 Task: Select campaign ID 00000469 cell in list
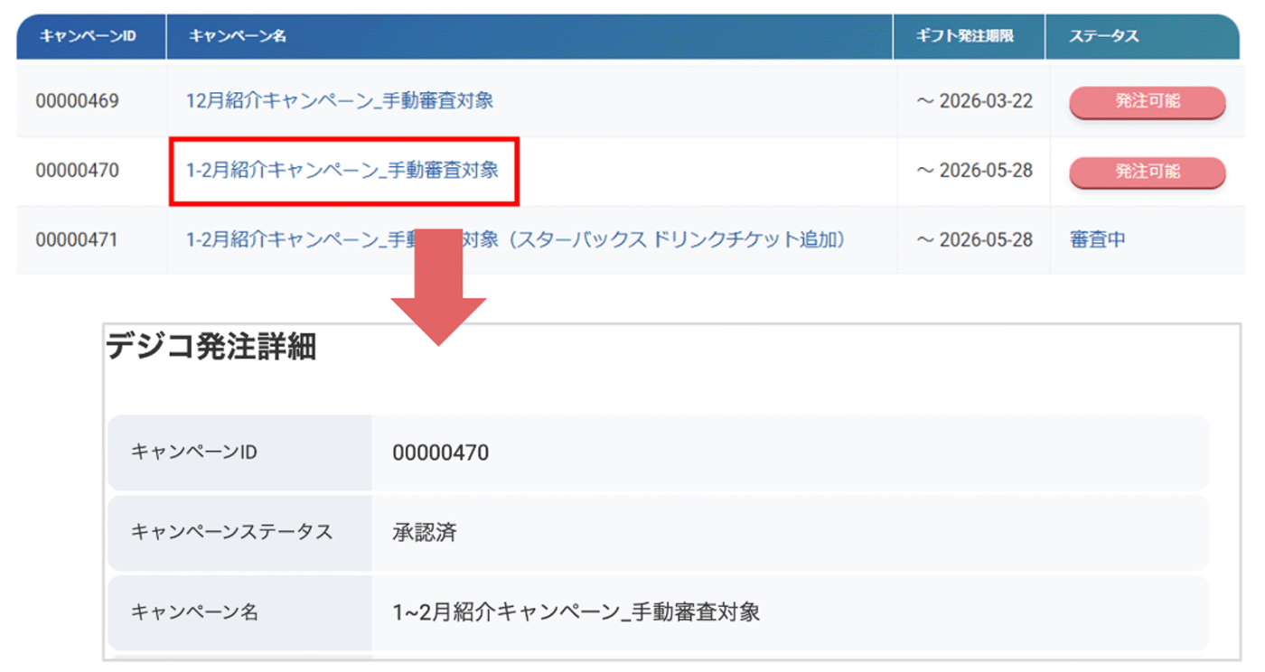pos(77,100)
